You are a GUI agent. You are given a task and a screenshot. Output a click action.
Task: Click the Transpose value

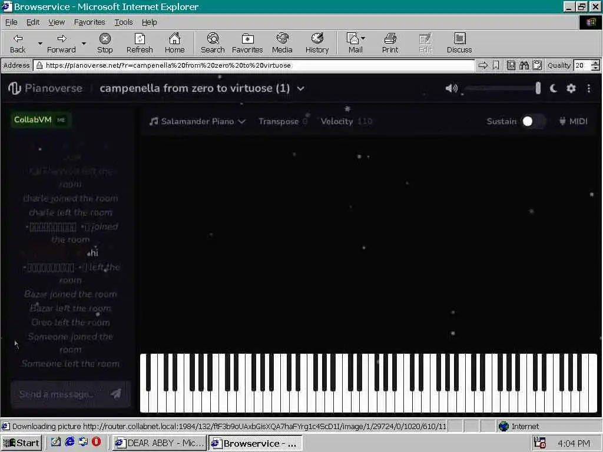pyautogui.click(x=304, y=121)
